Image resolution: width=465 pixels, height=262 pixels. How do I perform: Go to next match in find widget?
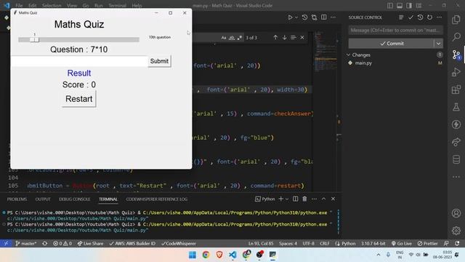284,37
